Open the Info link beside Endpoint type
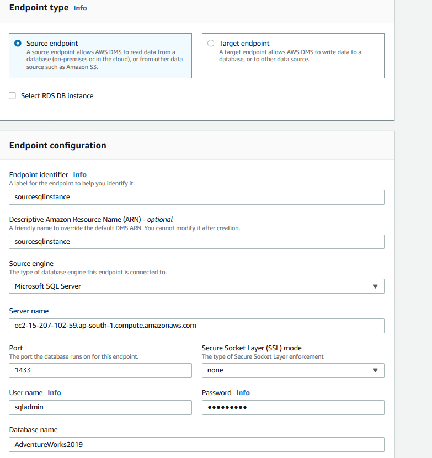This screenshot has width=432, height=458. pyautogui.click(x=80, y=8)
